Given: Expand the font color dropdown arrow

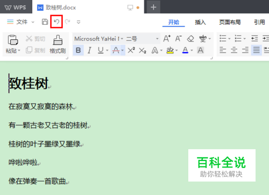Looking at the screenshot, I should tap(192, 51).
